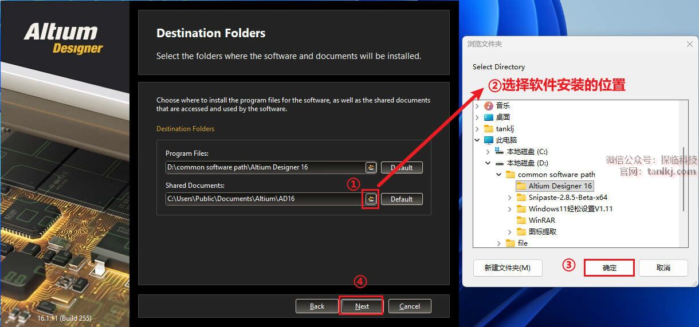Image resolution: width=699 pixels, height=327 pixels.
Task: Select the 此电脑 computer icon
Action: 489,140
